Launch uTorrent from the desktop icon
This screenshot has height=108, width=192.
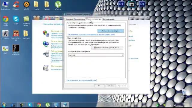[x=58, y=5]
